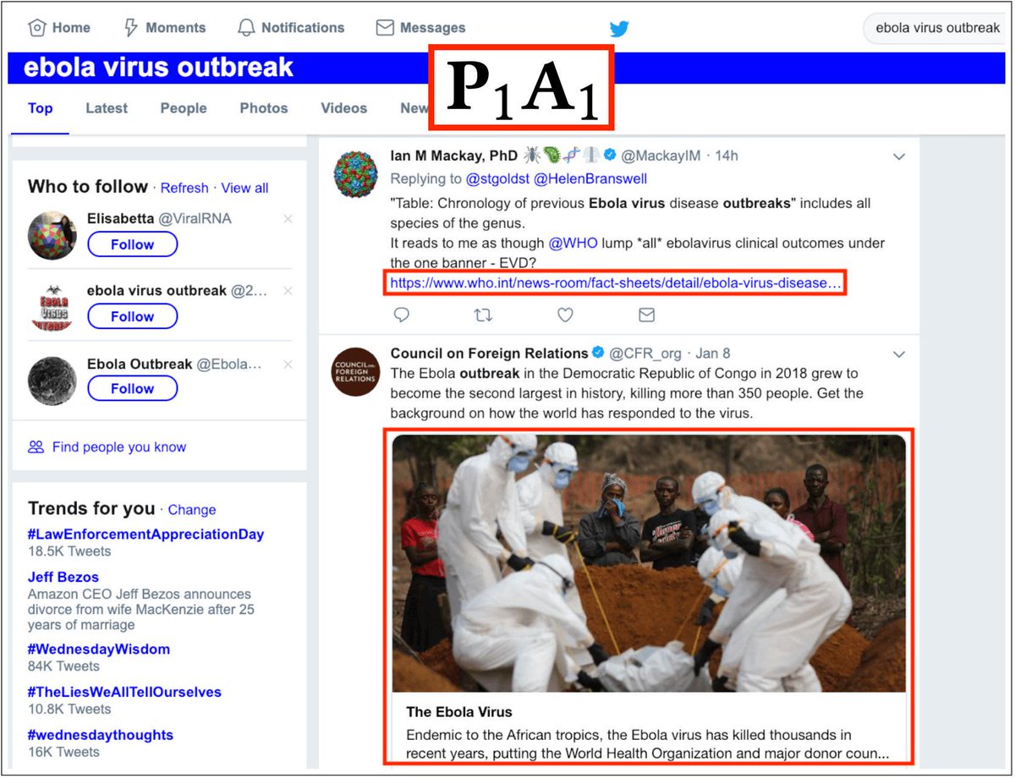Open the Ebola burial photo in CFR tweet
Image resolution: width=1015 pixels, height=778 pixels.
(x=649, y=564)
